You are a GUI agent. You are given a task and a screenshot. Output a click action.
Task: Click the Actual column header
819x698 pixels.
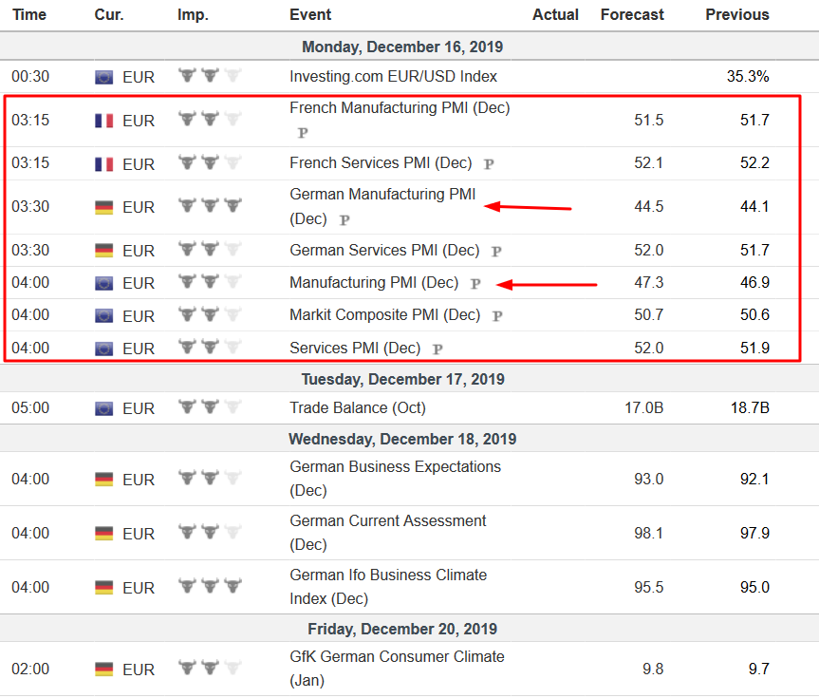click(555, 14)
